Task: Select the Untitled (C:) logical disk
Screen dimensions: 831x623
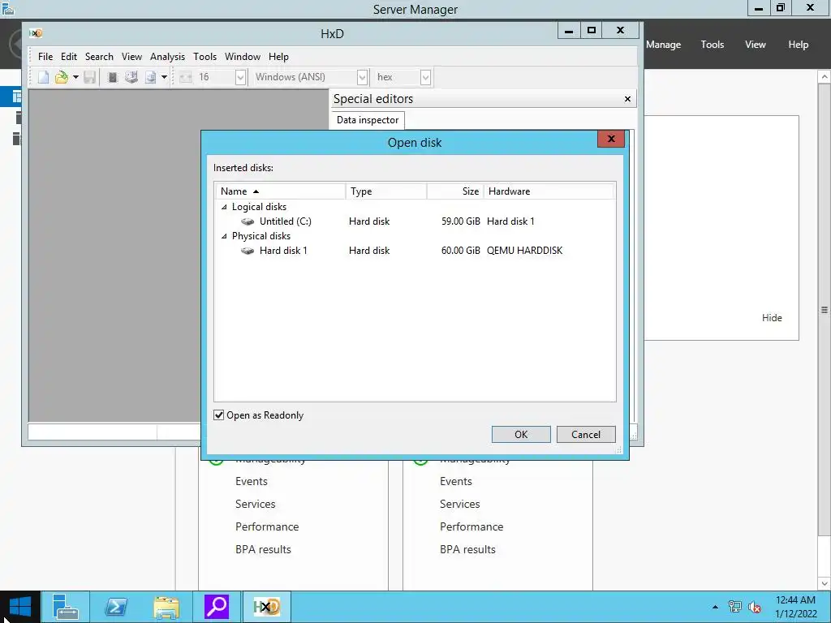Action: coord(286,221)
